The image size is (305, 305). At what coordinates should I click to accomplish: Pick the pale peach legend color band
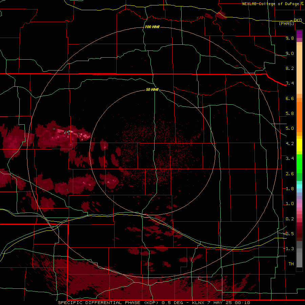click(x=299, y=69)
